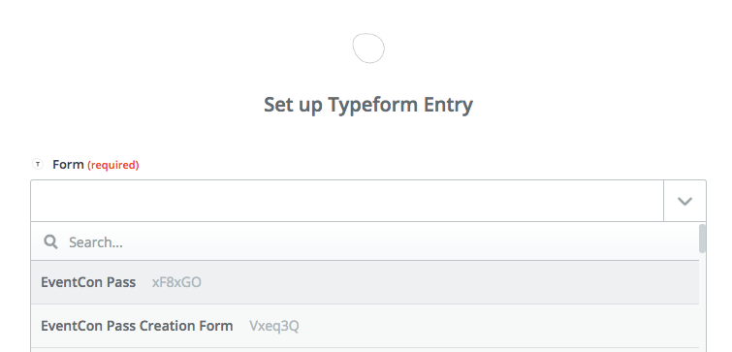Image resolution: width=732 pixels, height=352 pixels.
Task: Click the red (required) indicator text
Action: [113, 165]
